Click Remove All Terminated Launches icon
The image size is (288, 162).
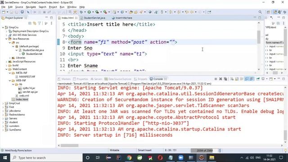[225, 79]
